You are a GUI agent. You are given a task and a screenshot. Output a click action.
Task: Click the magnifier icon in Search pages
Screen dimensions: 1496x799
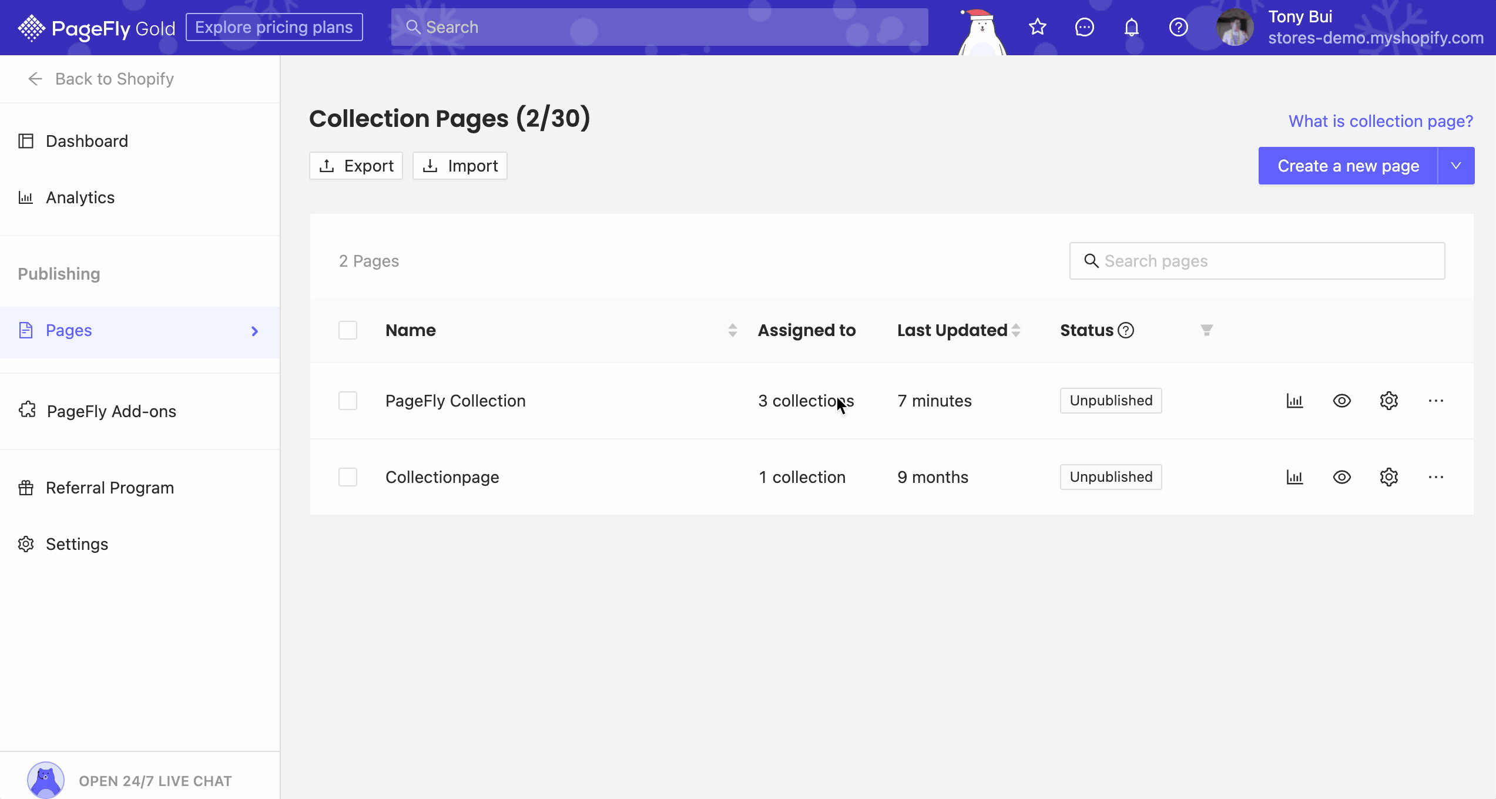pos(1092,261)
